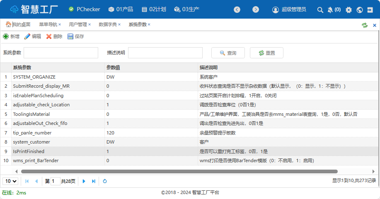Close the 用户管理 tab
The image size is (380, 199).
[89, 24]
